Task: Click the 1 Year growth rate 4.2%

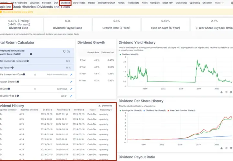Action: tap(97, 60)
